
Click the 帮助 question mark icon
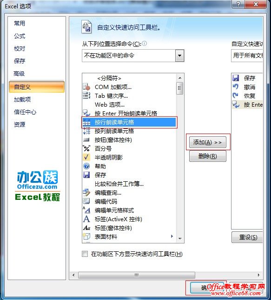point(86,166)
